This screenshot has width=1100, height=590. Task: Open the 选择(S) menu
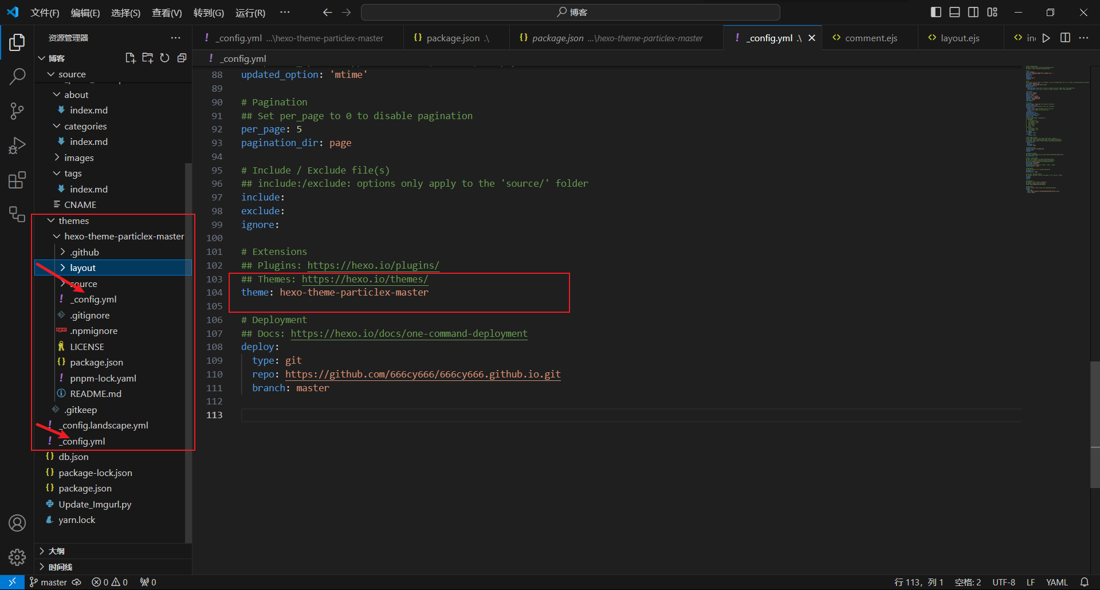click(x=125, y=13)
